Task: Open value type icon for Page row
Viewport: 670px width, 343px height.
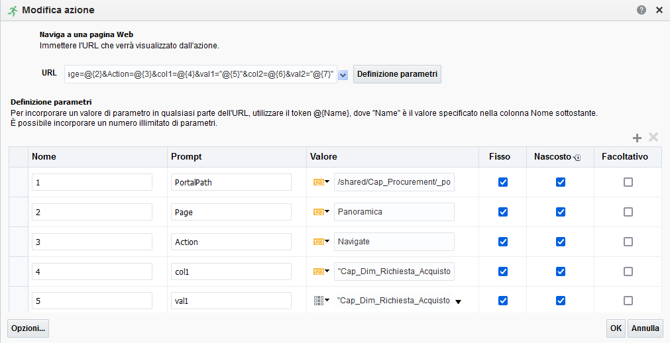Action: click(321, 212)
